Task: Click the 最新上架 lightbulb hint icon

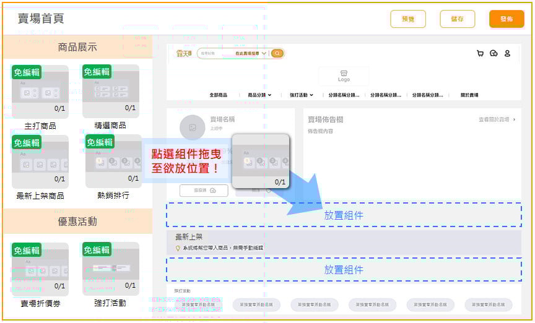Action: coord(178,248)
